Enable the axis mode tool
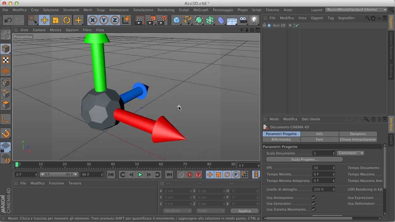Image resolution: width=395 pixels, height=222 pixels. click(6, 119)
